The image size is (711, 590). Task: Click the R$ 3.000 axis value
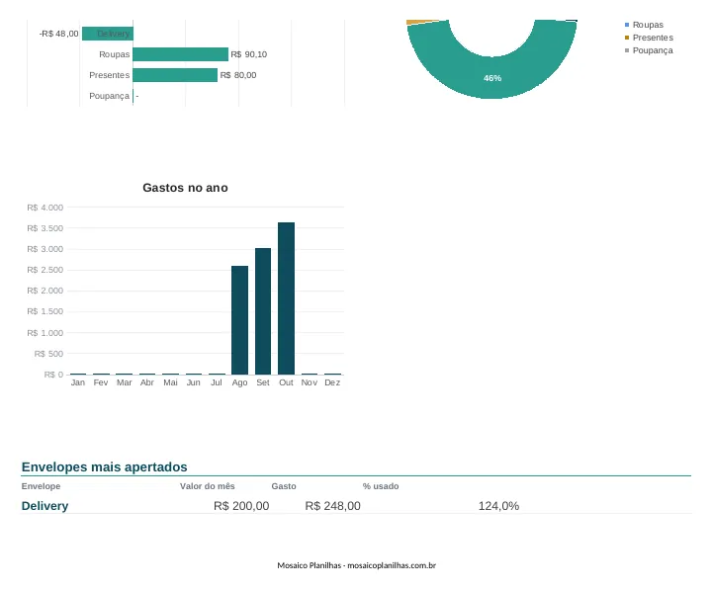pos(44,249)
